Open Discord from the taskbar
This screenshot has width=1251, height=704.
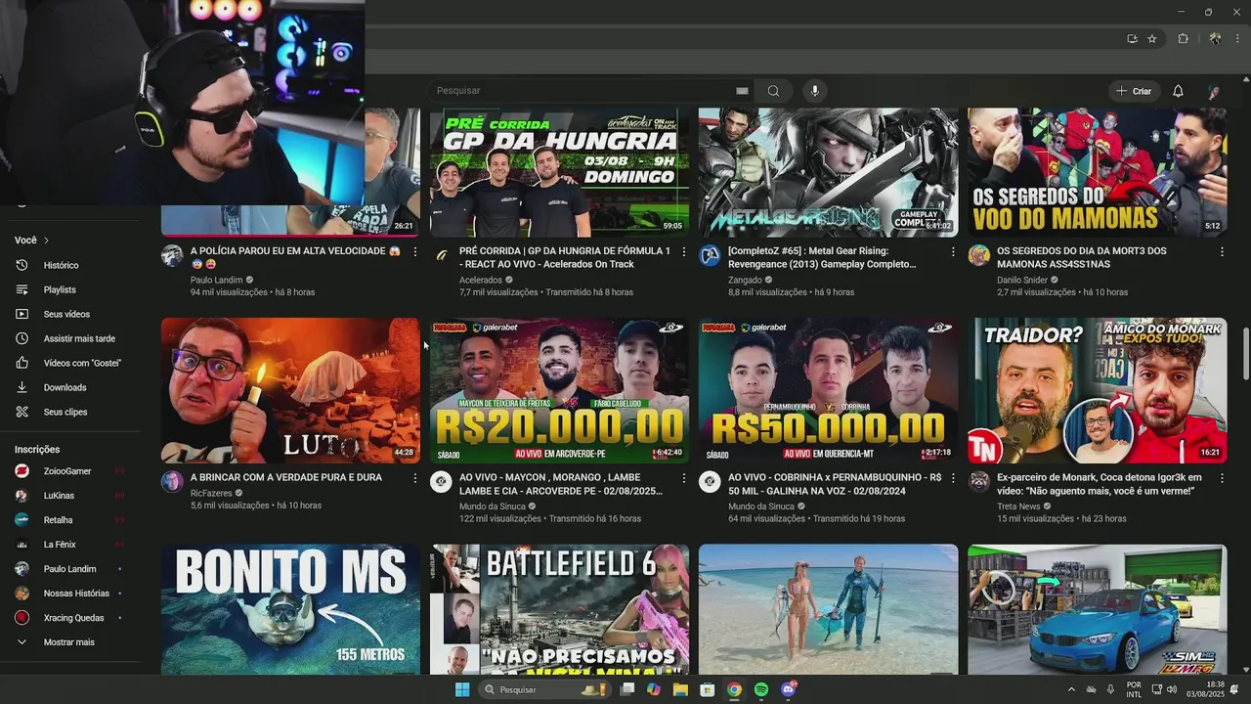(789, 689)
